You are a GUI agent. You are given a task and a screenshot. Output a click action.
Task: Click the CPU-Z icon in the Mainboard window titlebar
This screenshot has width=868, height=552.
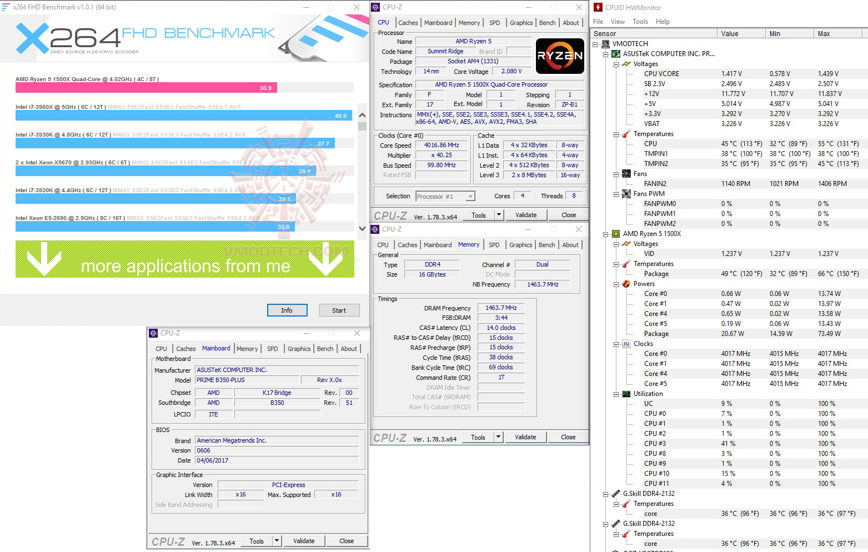click(x=154, y=333)
